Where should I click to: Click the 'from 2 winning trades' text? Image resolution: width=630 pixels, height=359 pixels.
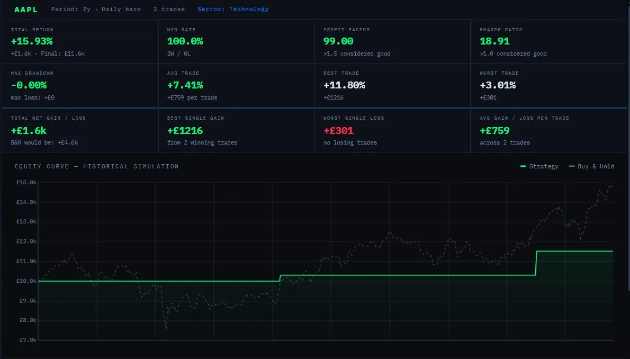202,142
